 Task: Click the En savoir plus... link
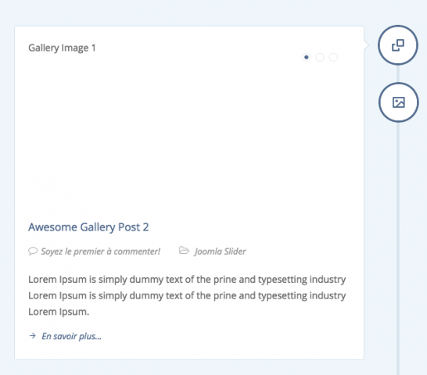pyautogui.click(x=71, y=337)
